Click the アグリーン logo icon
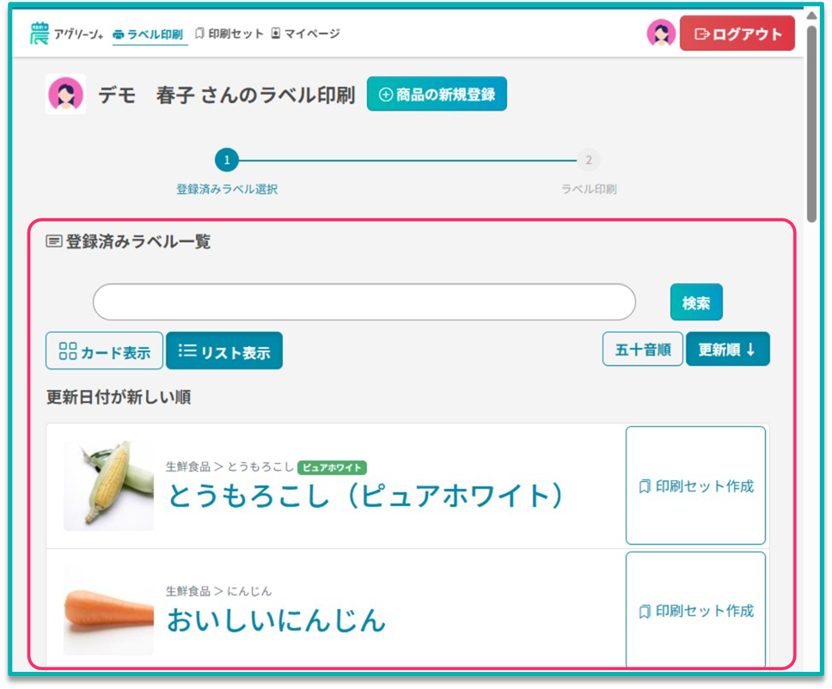 (x=40, y=34)
